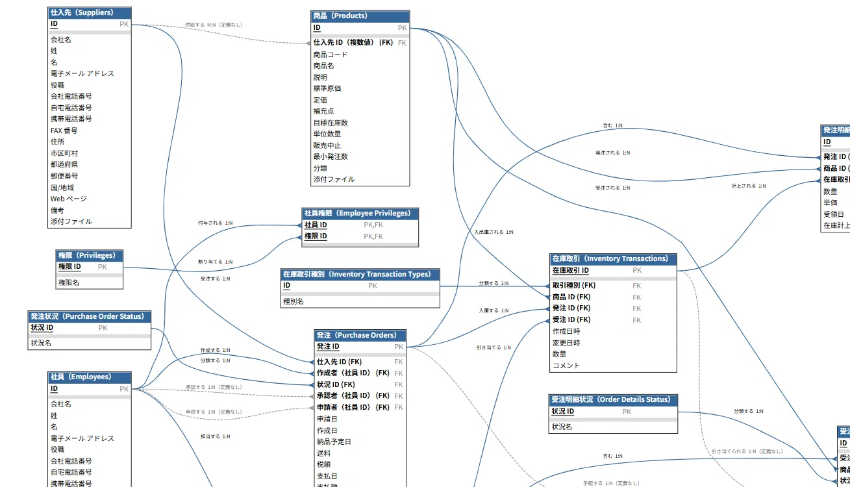The width and height of the screenshot is (850, 487).
Task: Click 受注明細状況 (Order Details Status) header
Action: tap(613, 399)
